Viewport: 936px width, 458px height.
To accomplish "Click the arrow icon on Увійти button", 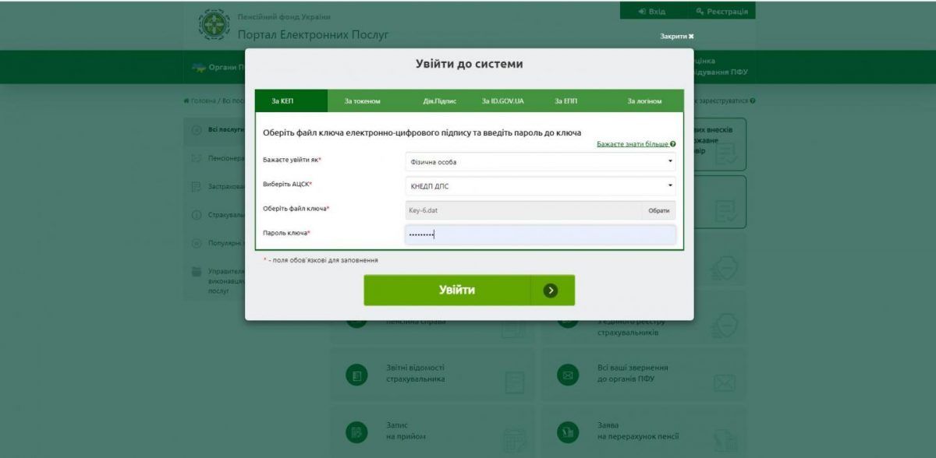I will 551,291.
